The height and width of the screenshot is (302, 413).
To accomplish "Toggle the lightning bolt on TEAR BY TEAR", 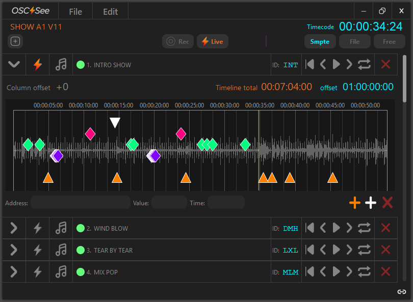I will click(x=38, y=250).
